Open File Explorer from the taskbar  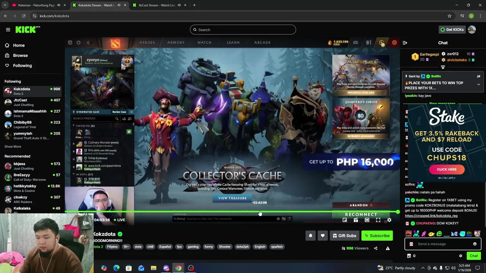click(x=153, y=268)
